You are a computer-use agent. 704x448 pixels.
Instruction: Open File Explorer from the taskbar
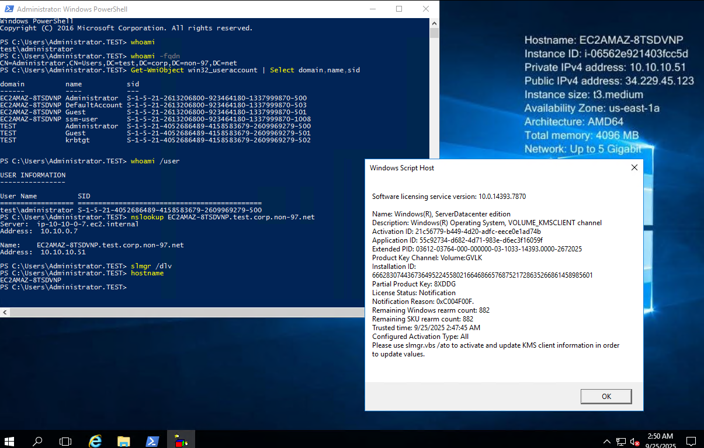click(123, 441)
